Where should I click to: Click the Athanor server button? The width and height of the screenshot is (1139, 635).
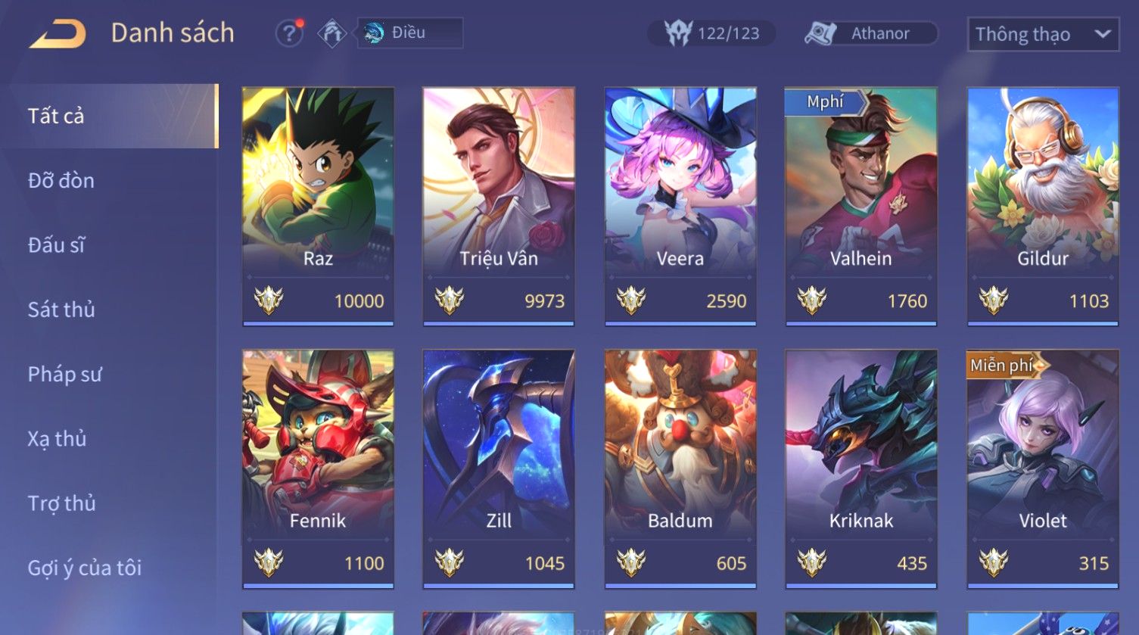[872, 33]
